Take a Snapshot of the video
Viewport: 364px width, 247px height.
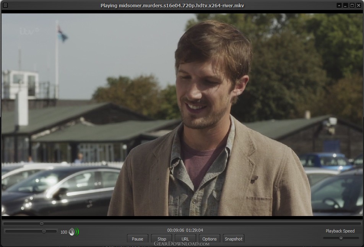click(x=234, y=239)
